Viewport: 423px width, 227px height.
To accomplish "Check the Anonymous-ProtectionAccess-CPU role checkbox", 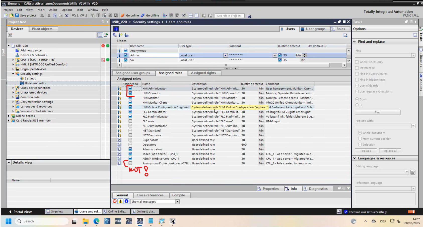I will pyautogui.click(x=130, y=163).
